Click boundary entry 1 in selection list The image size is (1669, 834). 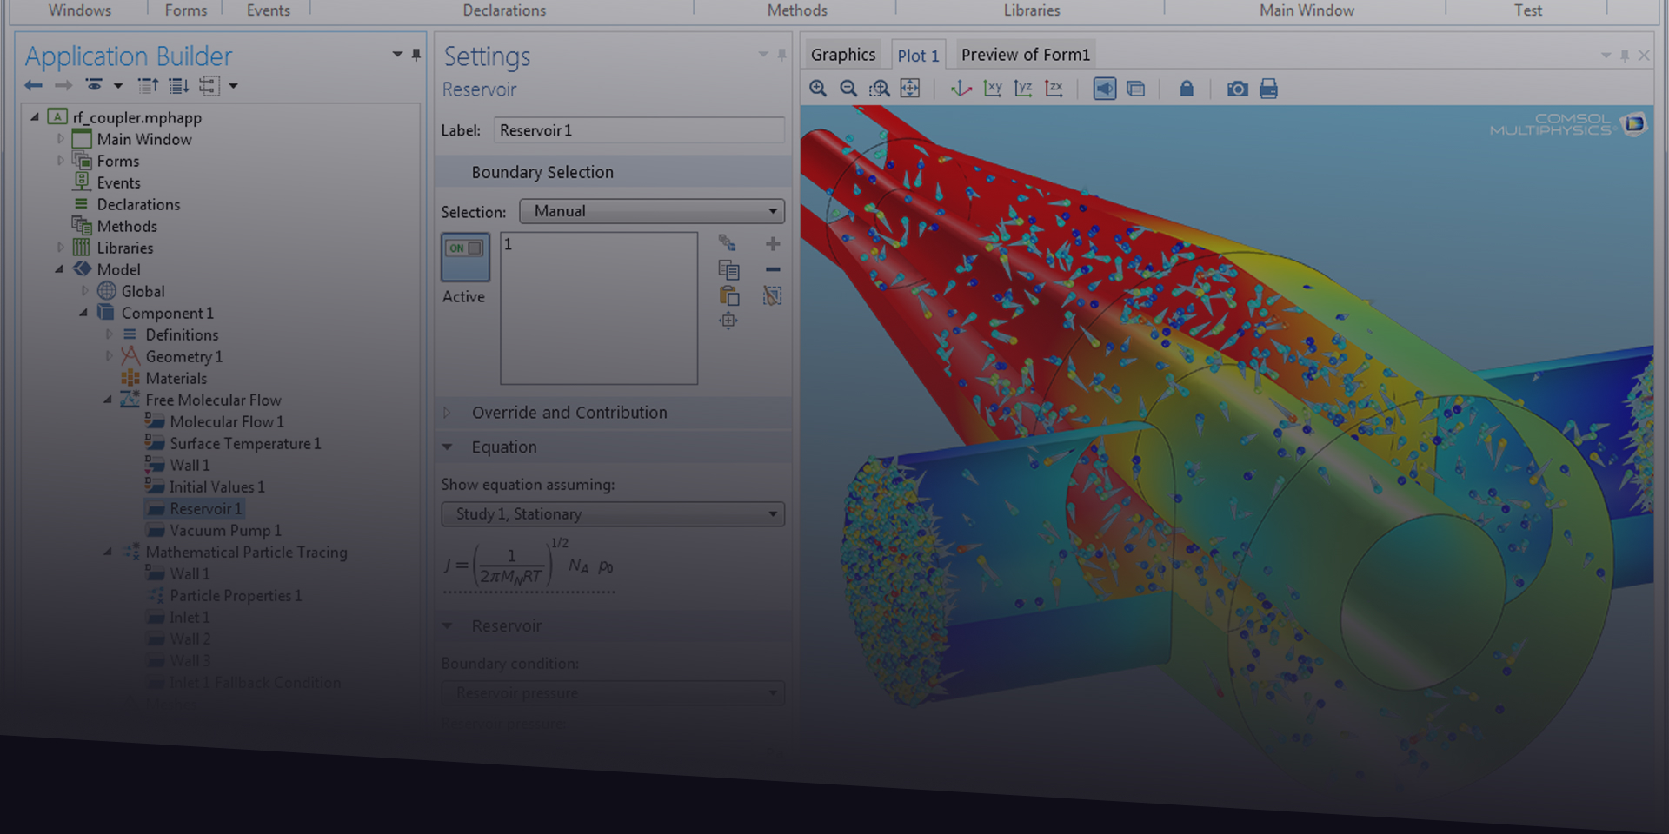tap(509, 244)
